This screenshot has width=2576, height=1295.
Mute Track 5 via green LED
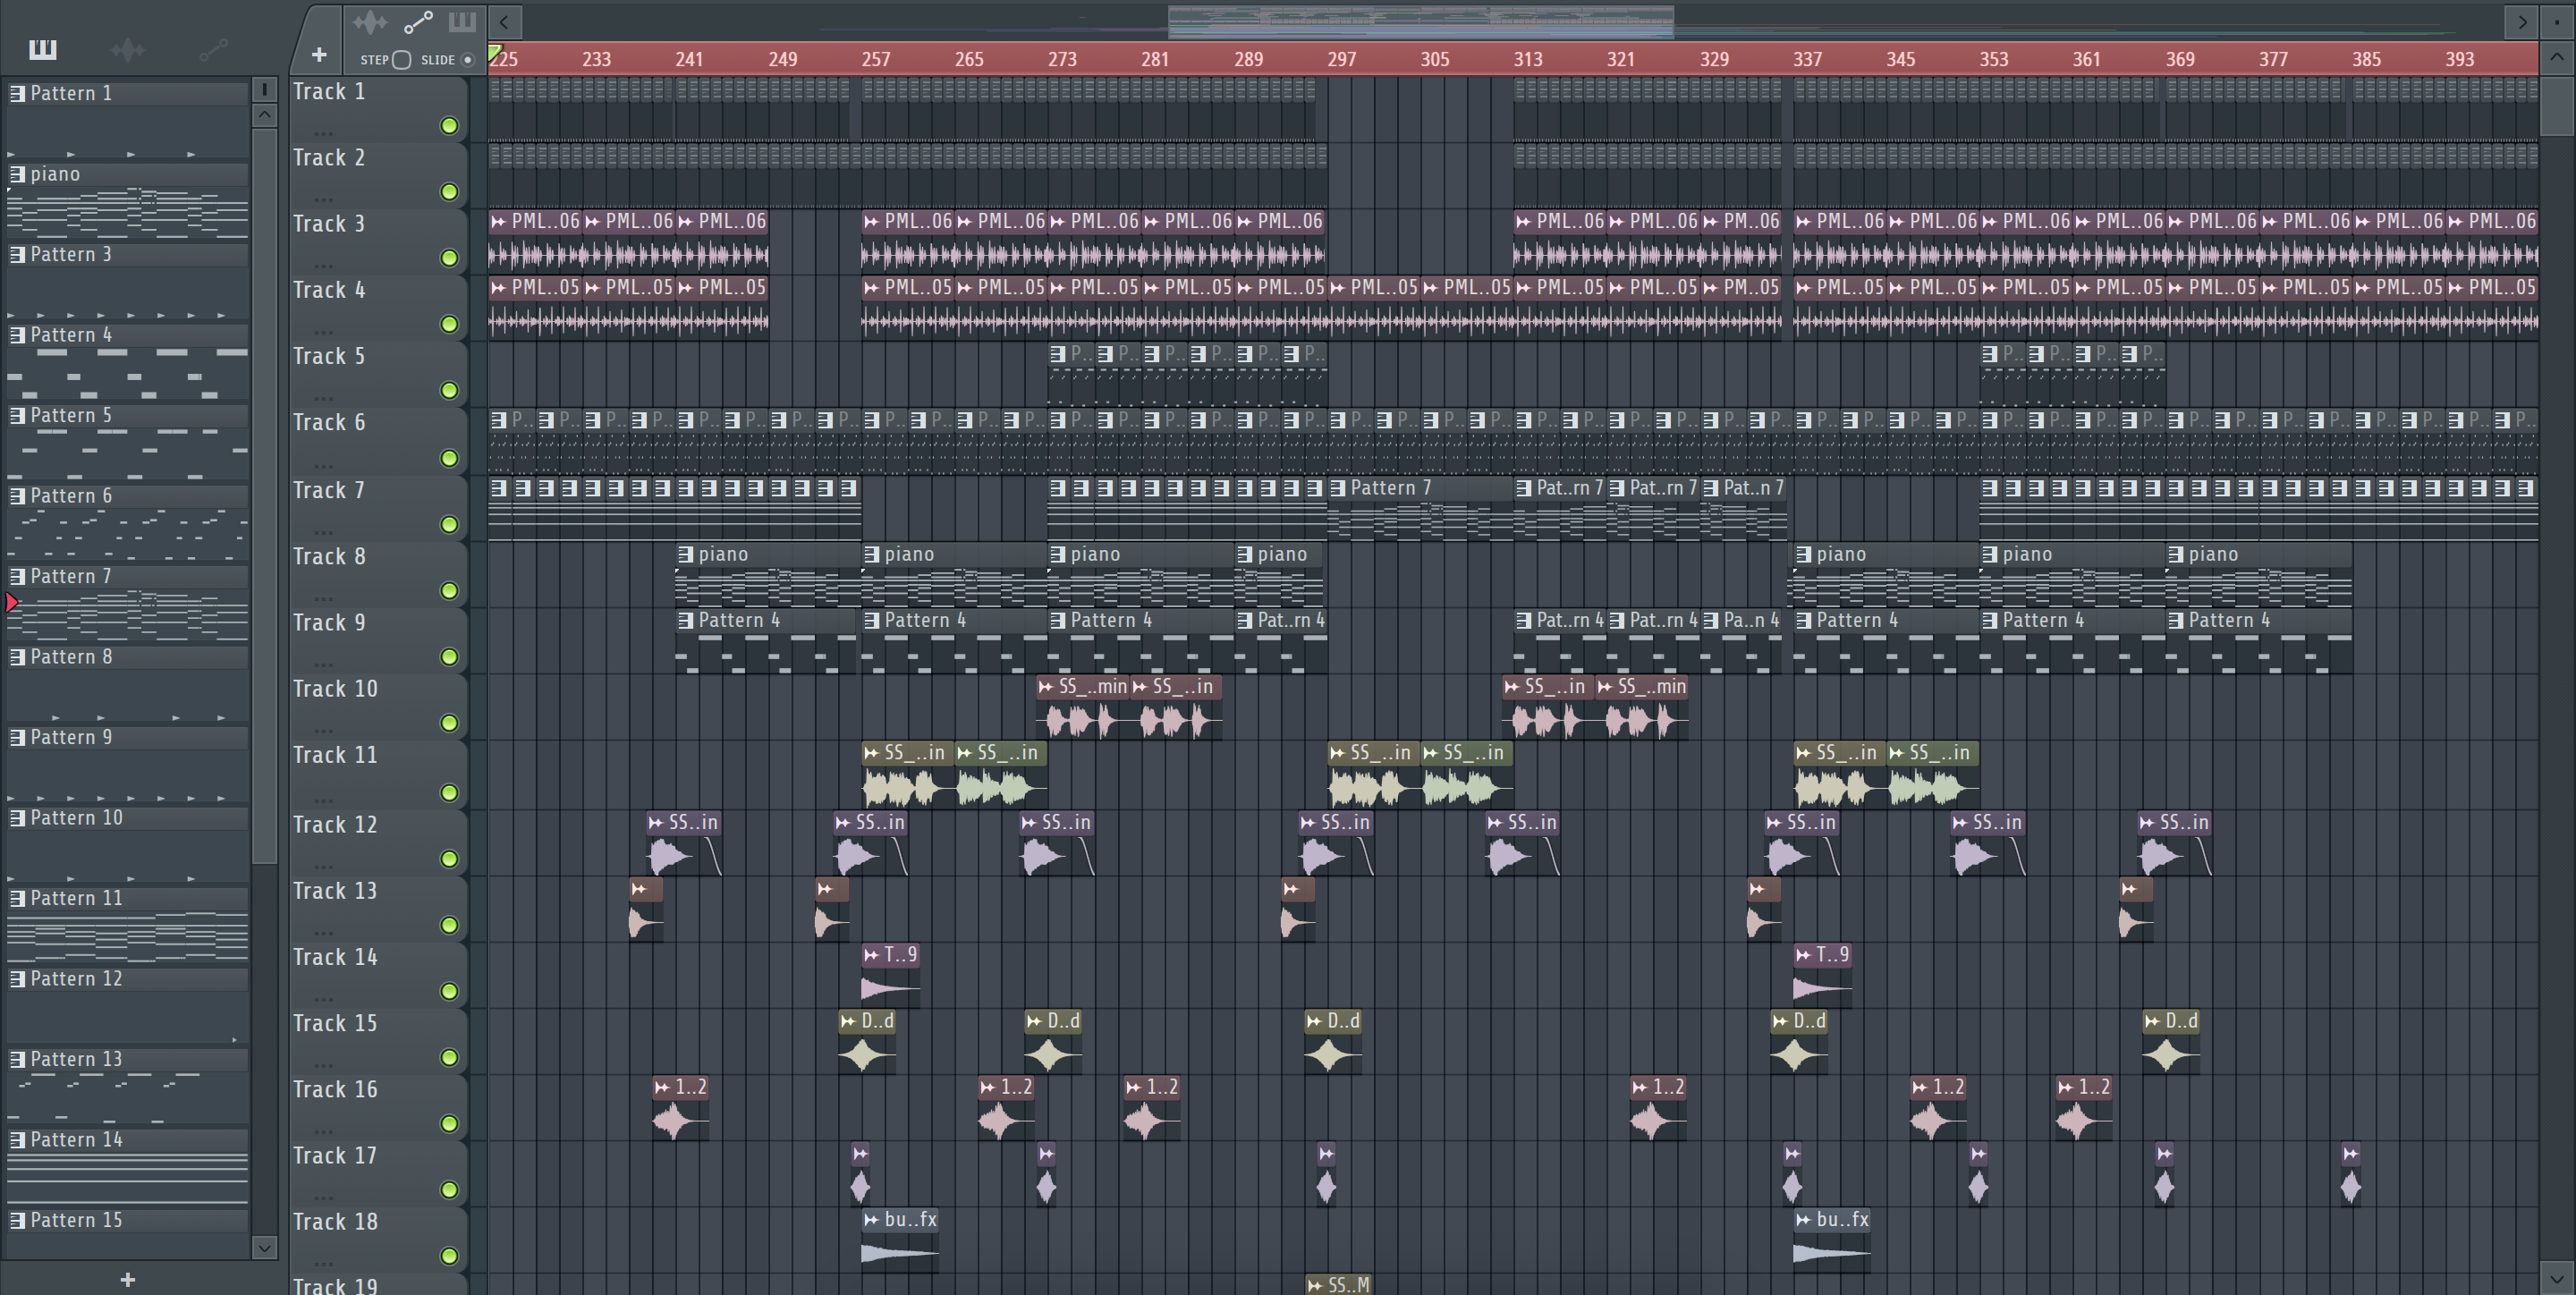point(449,390)
